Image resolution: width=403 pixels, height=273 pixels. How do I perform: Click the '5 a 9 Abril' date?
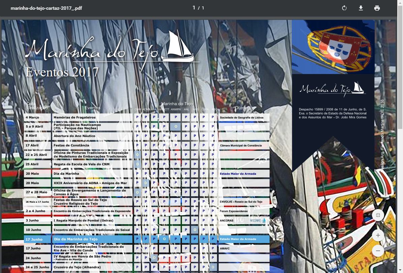pyautogui.click(x=34, y=126)
